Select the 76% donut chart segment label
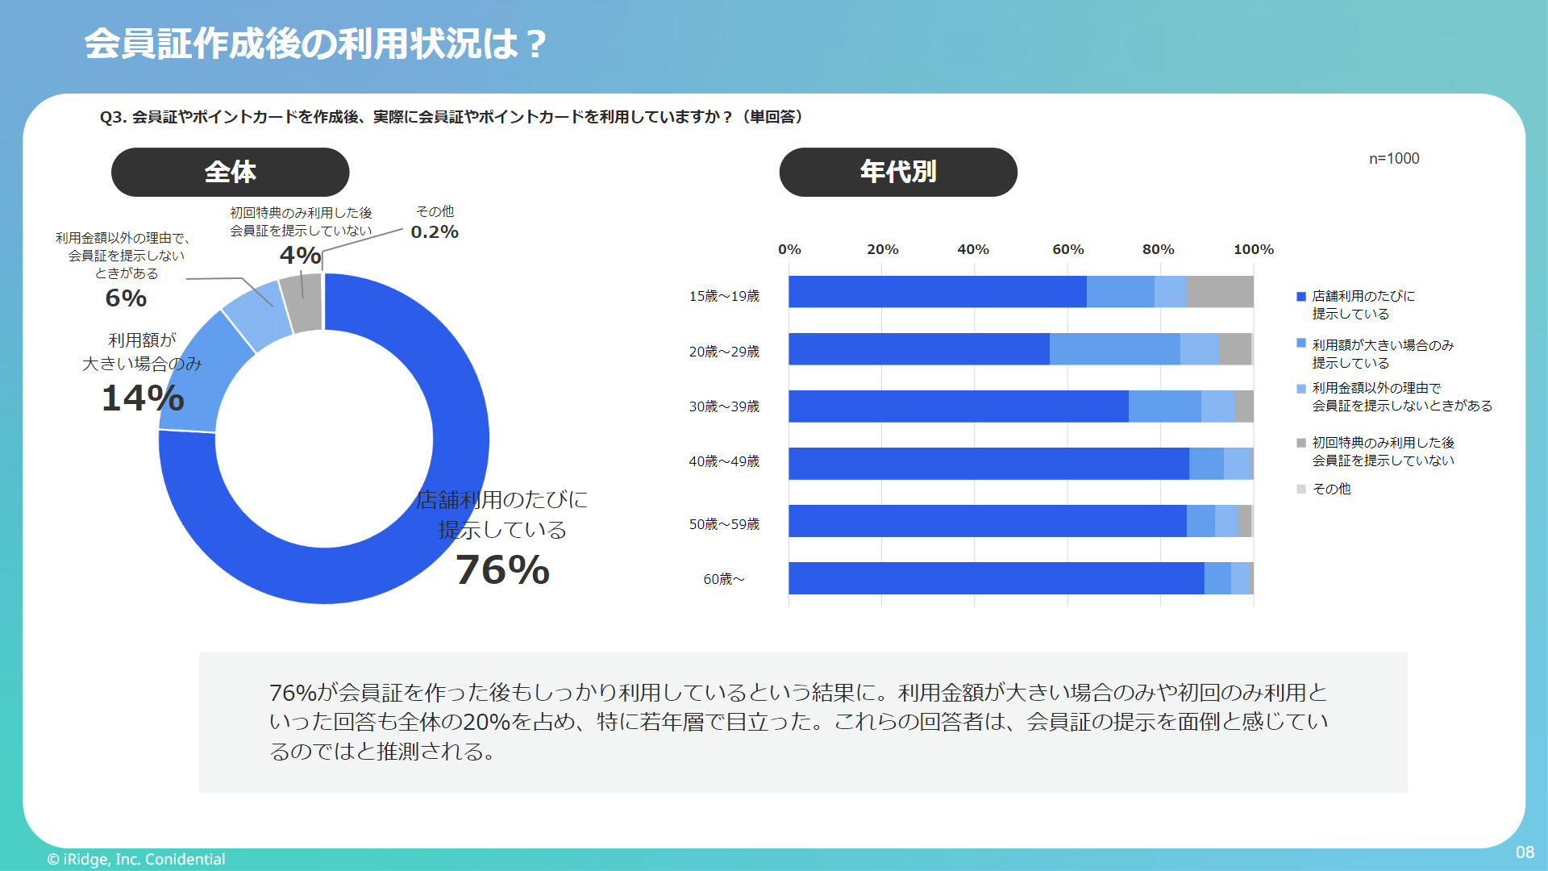This screenshot has height=871, width=1548. click(x=502, y=569)
